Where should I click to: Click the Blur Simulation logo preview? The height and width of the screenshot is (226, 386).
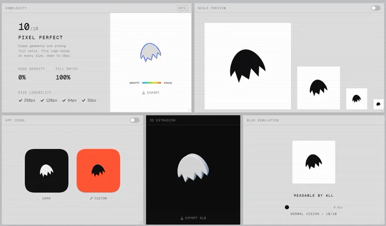click(x=313, y=162)
